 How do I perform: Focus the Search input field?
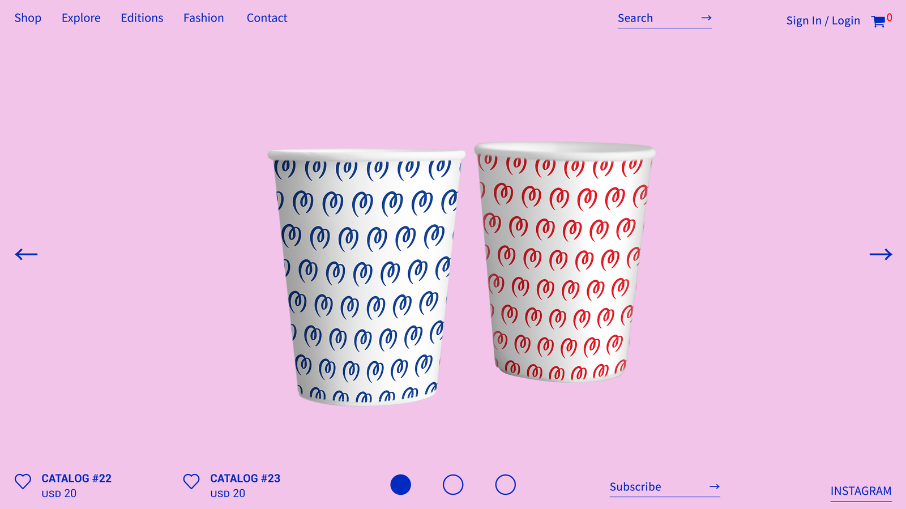[657, 18]
